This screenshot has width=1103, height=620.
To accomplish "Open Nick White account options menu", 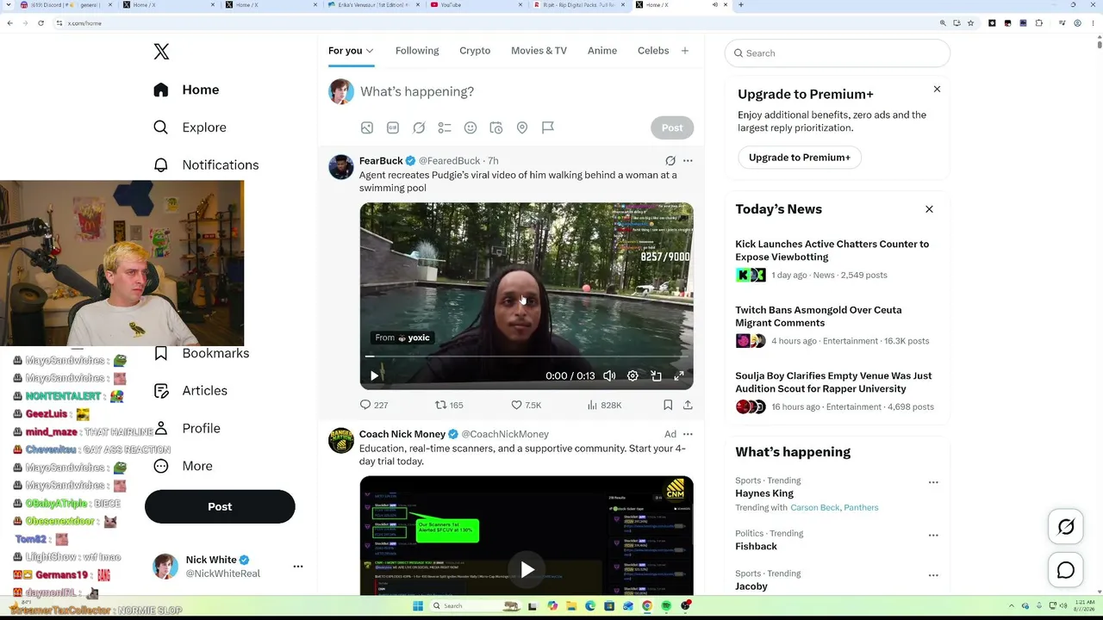I will click(x=298, y=566).
